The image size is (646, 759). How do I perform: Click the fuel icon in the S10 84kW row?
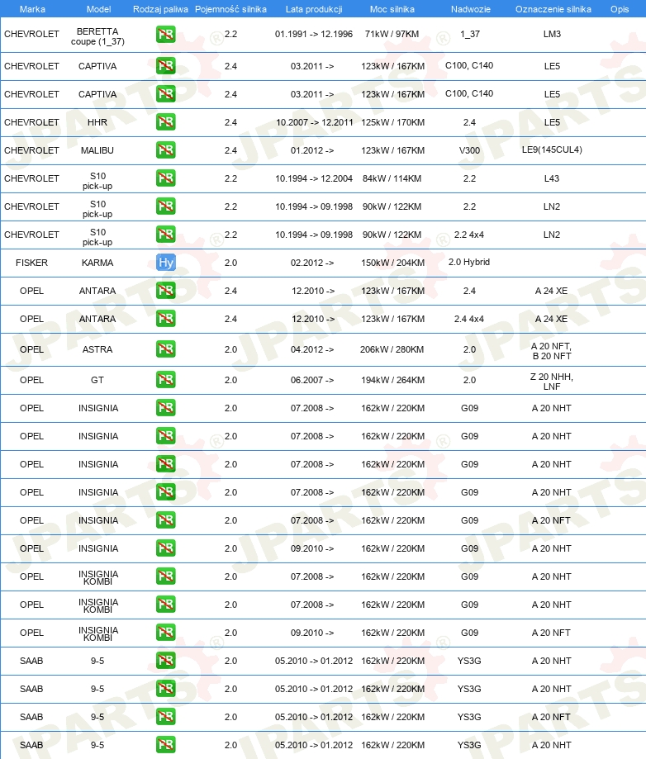click(x=165, y=178)
